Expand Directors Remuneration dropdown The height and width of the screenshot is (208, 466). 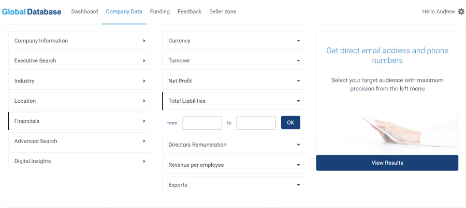click(233, 145)
